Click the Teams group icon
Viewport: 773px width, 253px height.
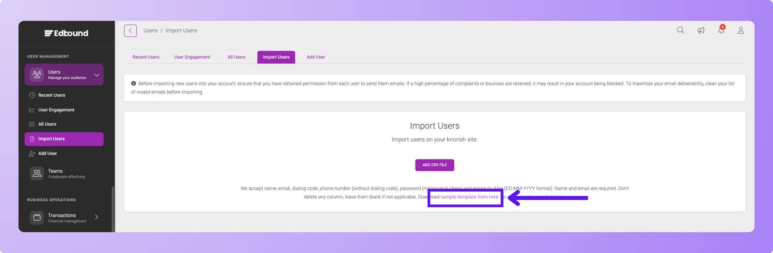click(x=37, y=173)
